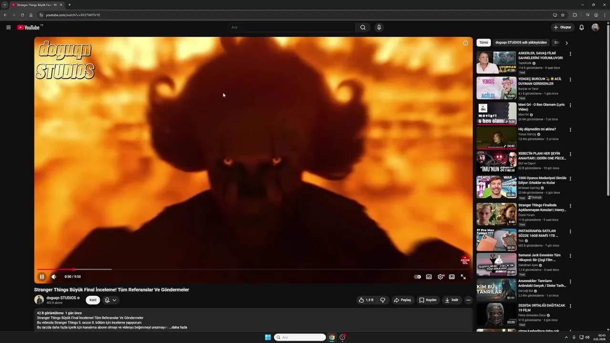
Task: Open INSTAGRAM'da SATILAN SÖZDE 16GB thumbnail
Action: (x=496, y=240)
